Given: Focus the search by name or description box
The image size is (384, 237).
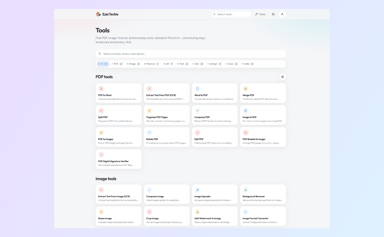Looking at the screenshot, I should point(191,54).
